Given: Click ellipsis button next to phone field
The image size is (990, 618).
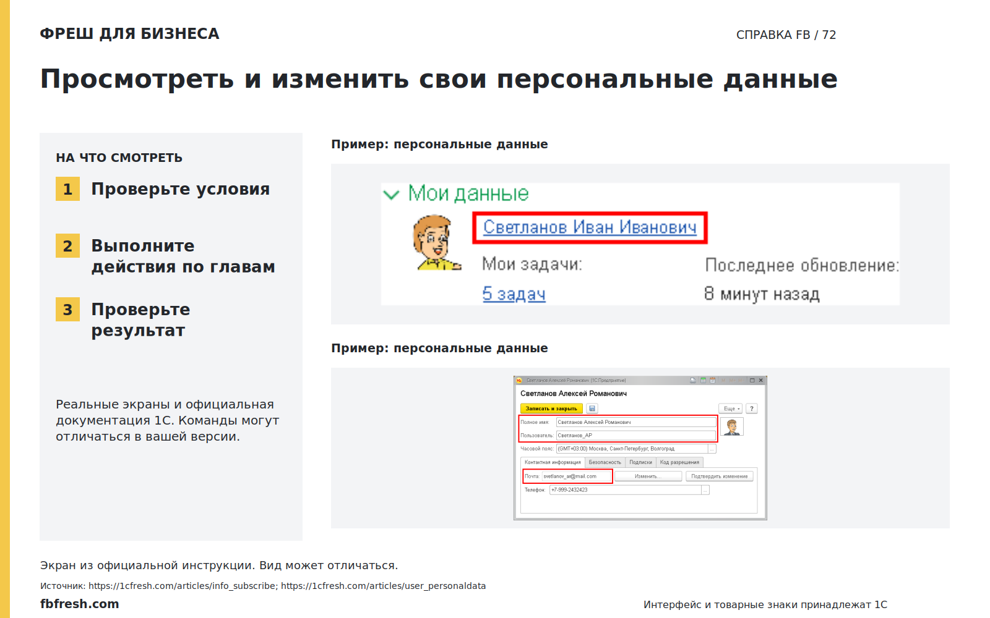Looking at the screenshot, I should click(x=705, y=490).
